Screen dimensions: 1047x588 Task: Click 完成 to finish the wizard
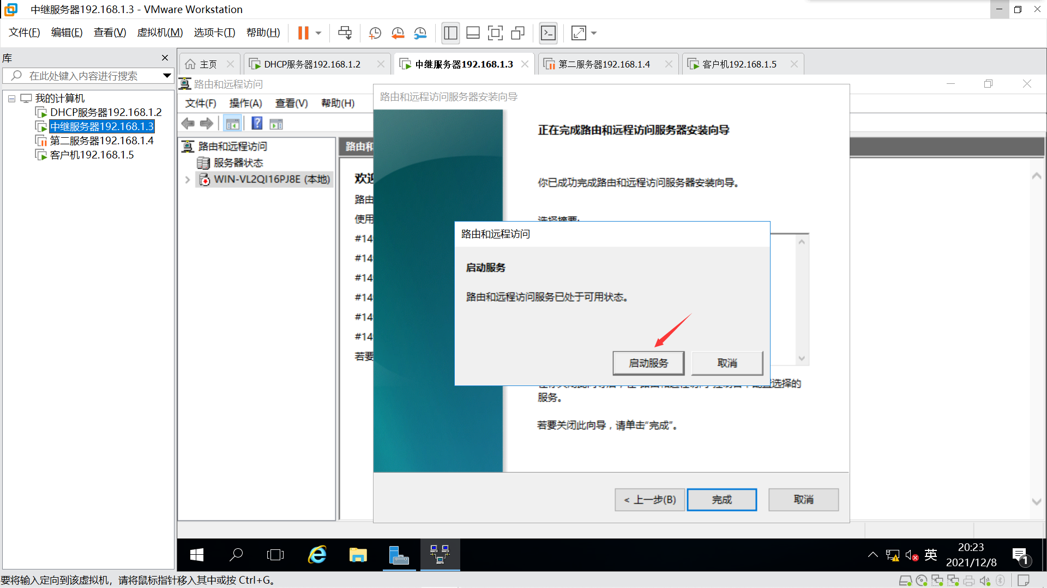click(x=721, y=500)
